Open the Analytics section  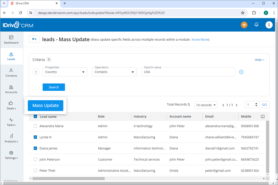tap(11, 139)
